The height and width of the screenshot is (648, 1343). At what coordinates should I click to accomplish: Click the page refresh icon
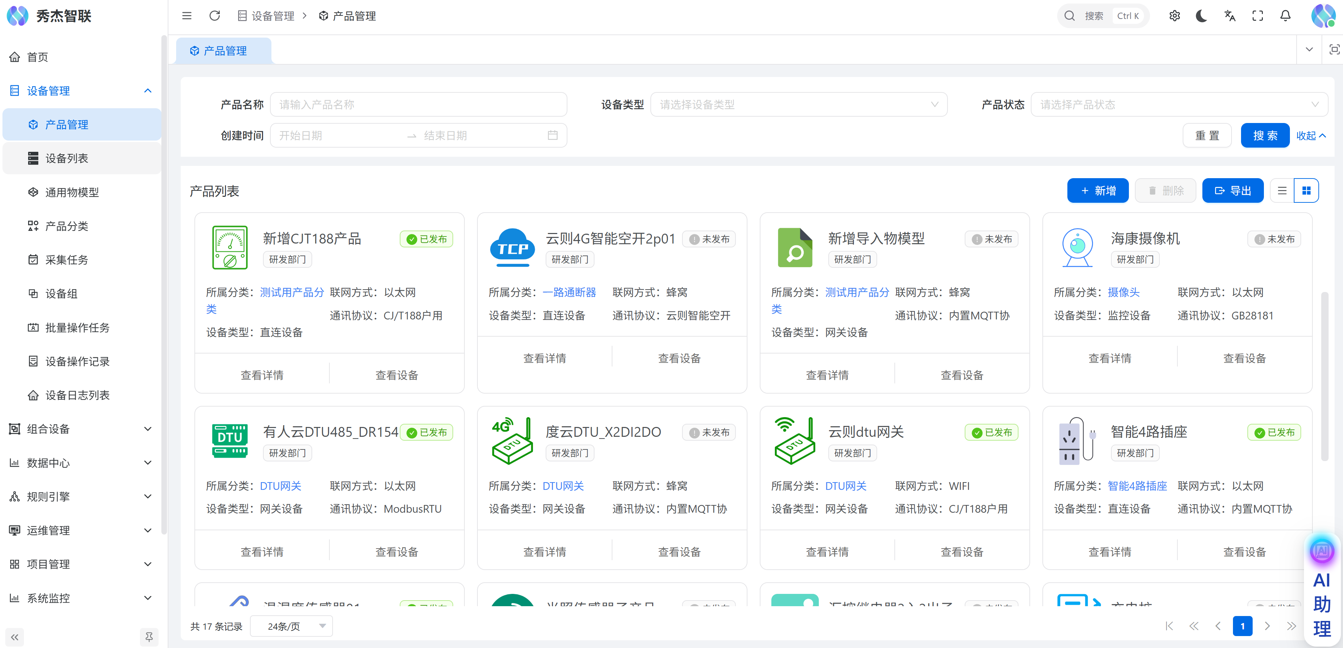coord(214,16)
